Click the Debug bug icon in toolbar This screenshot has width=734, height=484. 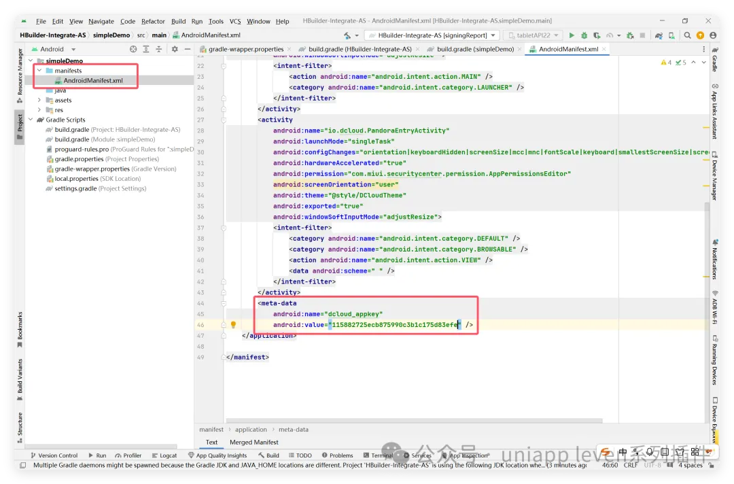pyautogui.click(x=584, y=35)
